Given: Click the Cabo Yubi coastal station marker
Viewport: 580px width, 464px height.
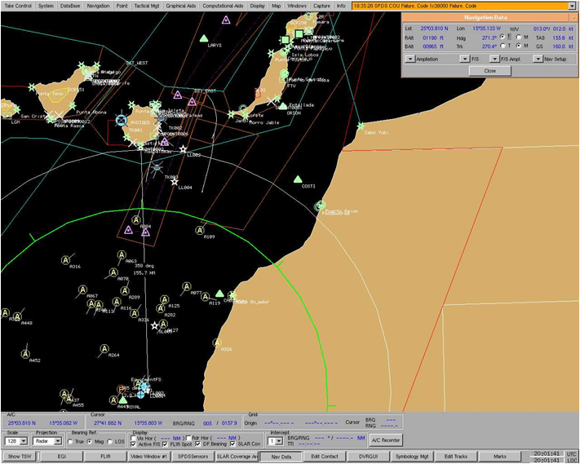Looking at the screenshot, I should pos(361,126).
